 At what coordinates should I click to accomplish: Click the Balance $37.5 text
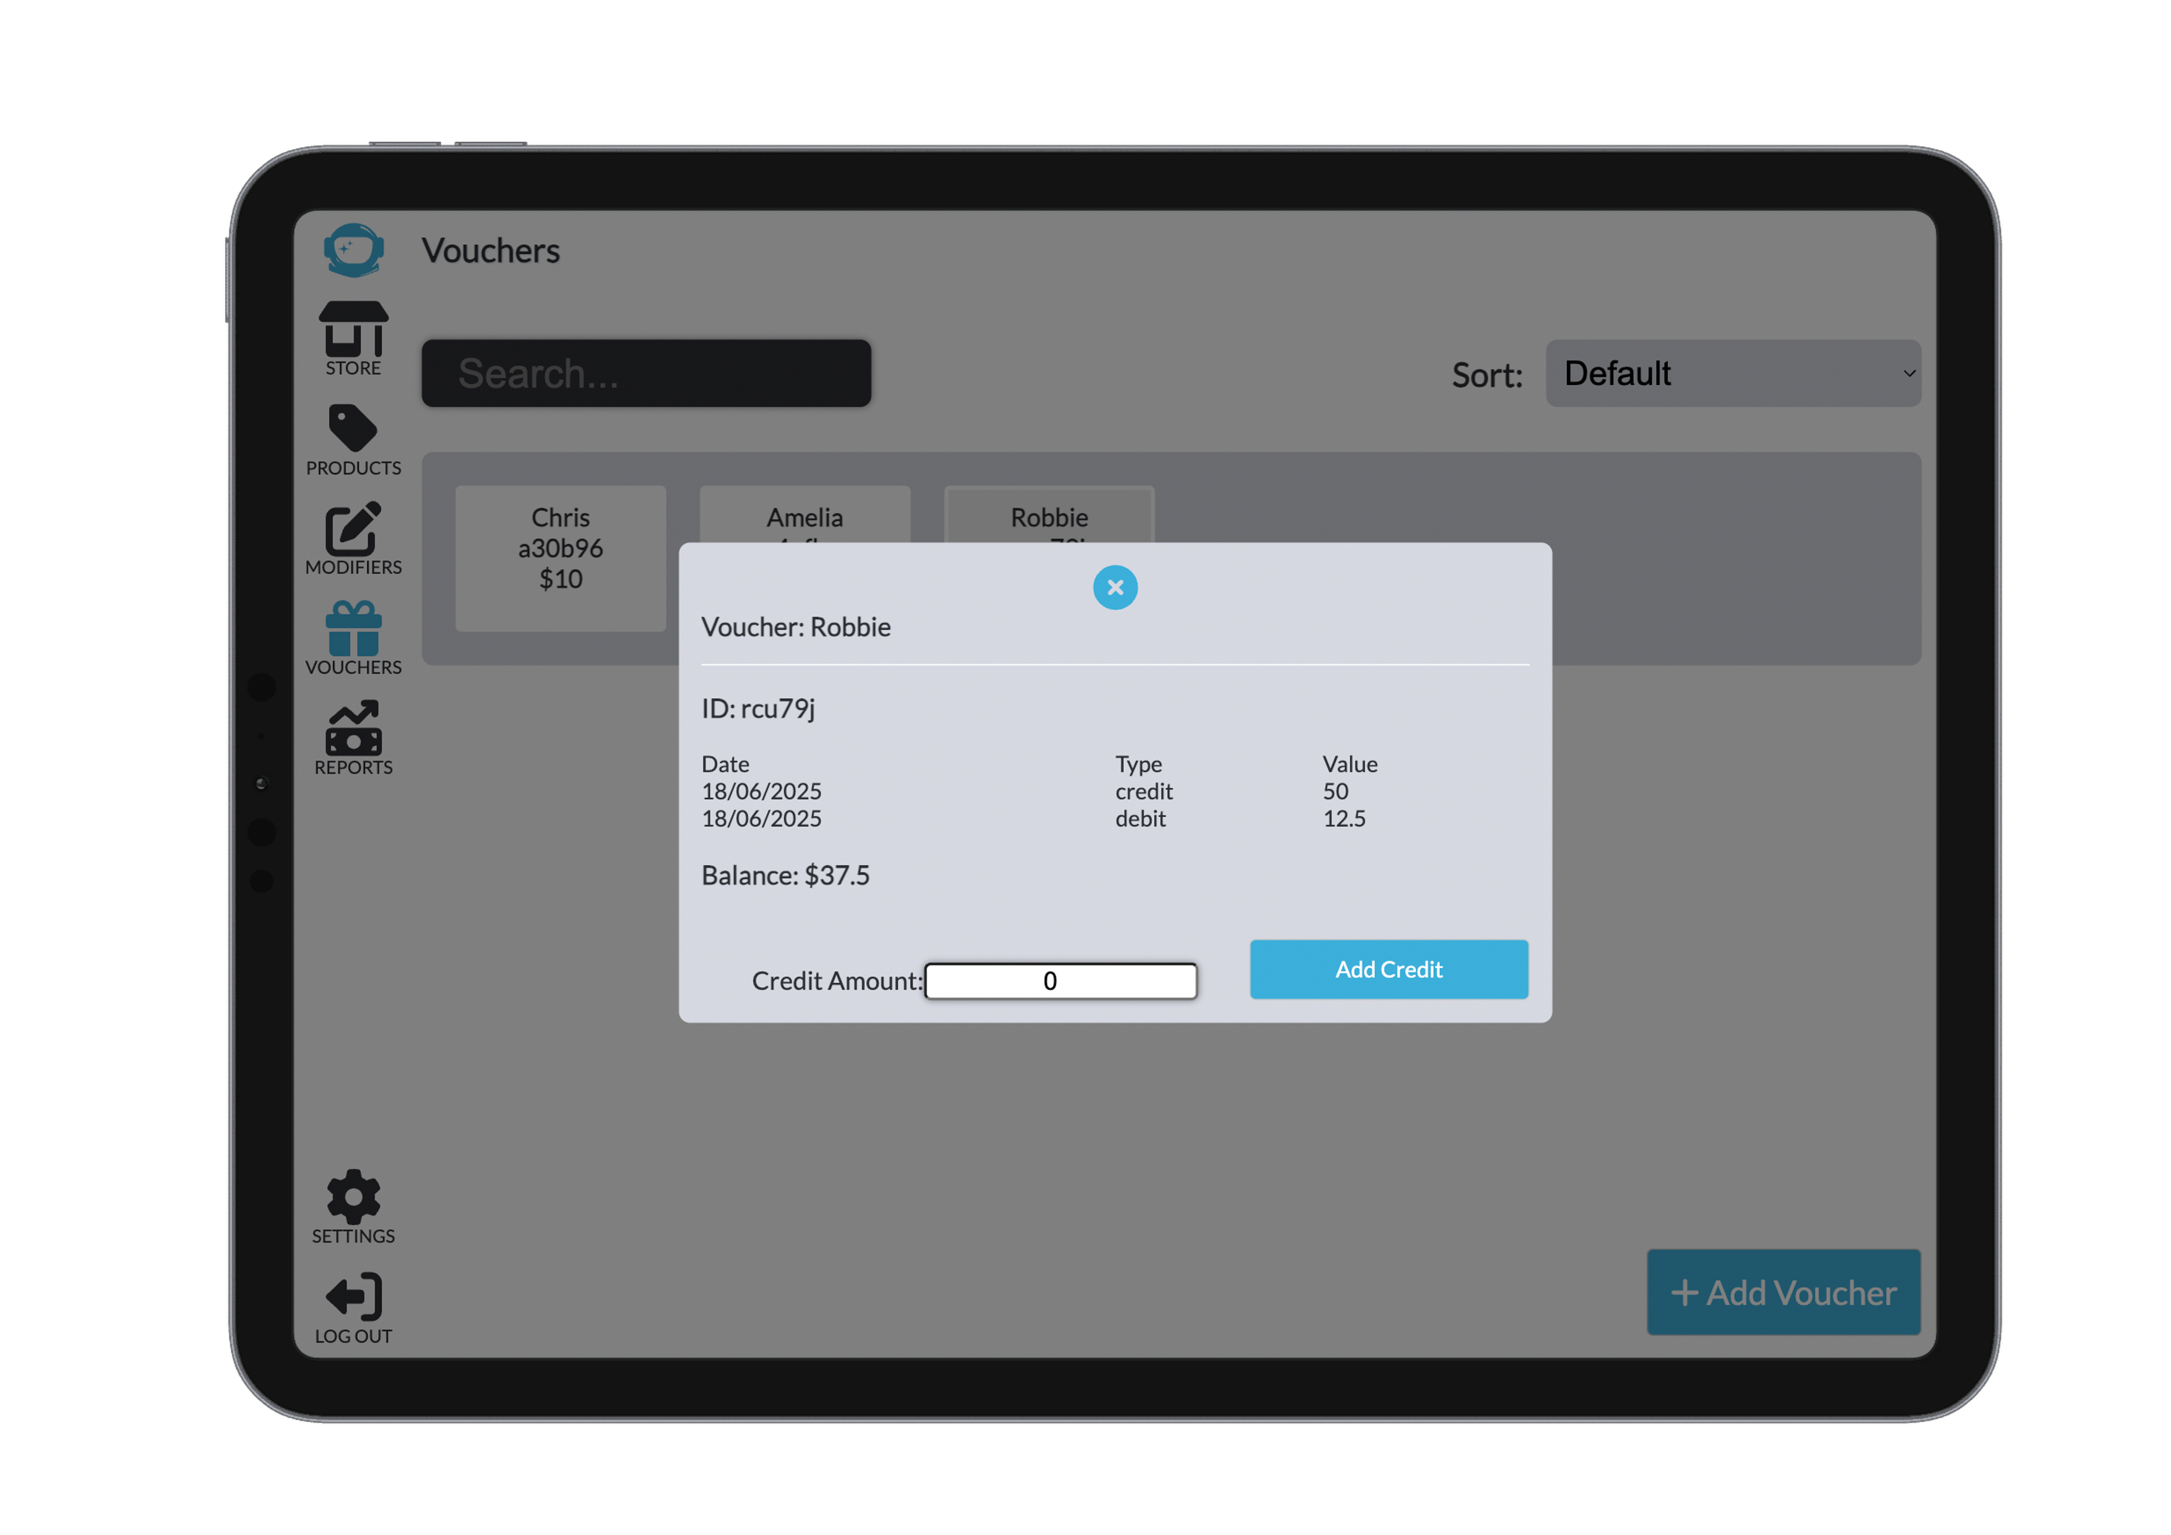(x=785, y=876)
